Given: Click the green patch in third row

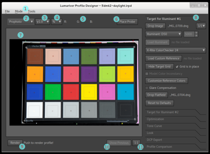Looking at the screenshot, I should (x=53, y=92).
